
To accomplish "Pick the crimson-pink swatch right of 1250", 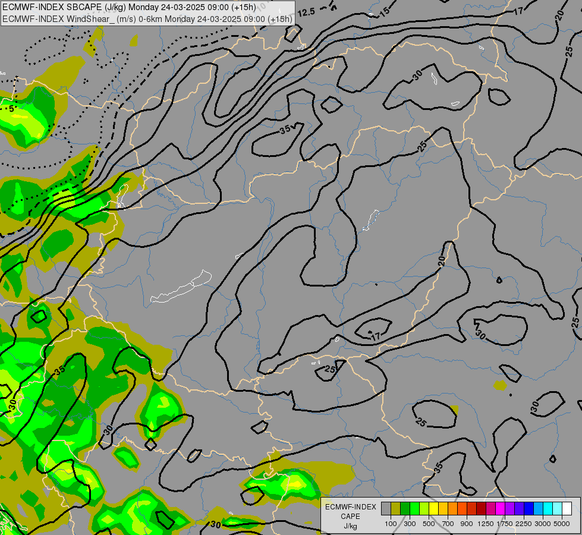I will point(490,508).
